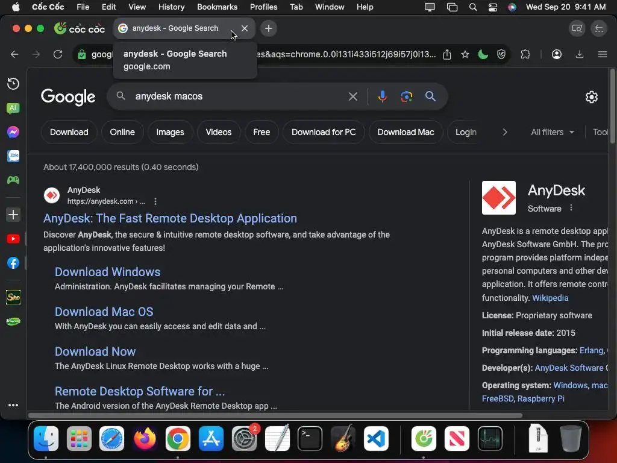Show browser downloads

coord(579,54)
